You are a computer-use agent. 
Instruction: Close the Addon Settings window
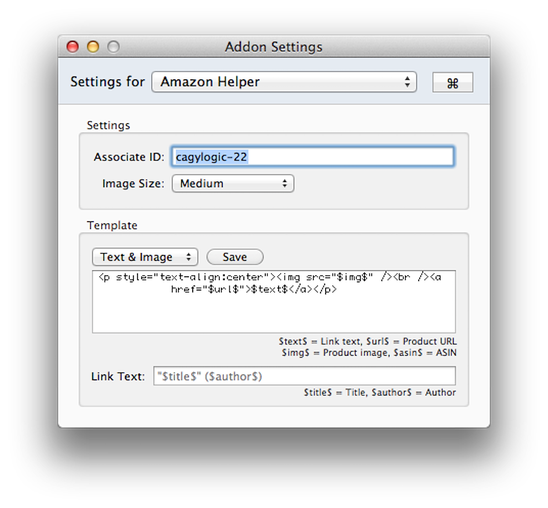73,47
